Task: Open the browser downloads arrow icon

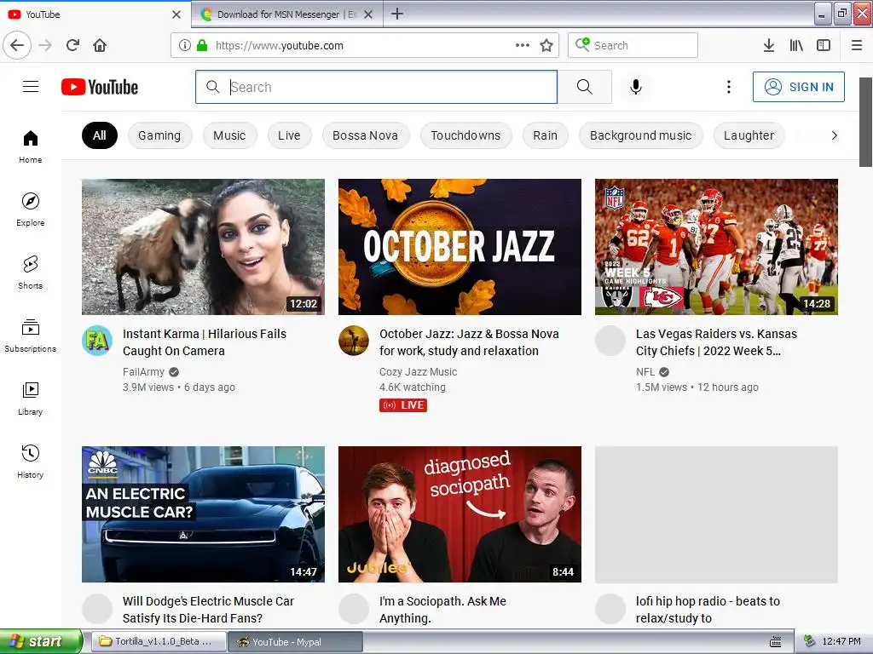Action: 769,45
